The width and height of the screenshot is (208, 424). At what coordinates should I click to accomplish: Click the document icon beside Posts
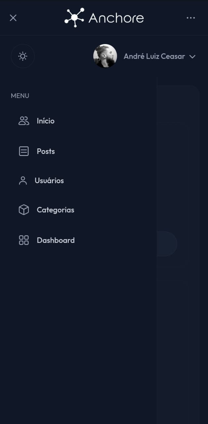point(24,151)
